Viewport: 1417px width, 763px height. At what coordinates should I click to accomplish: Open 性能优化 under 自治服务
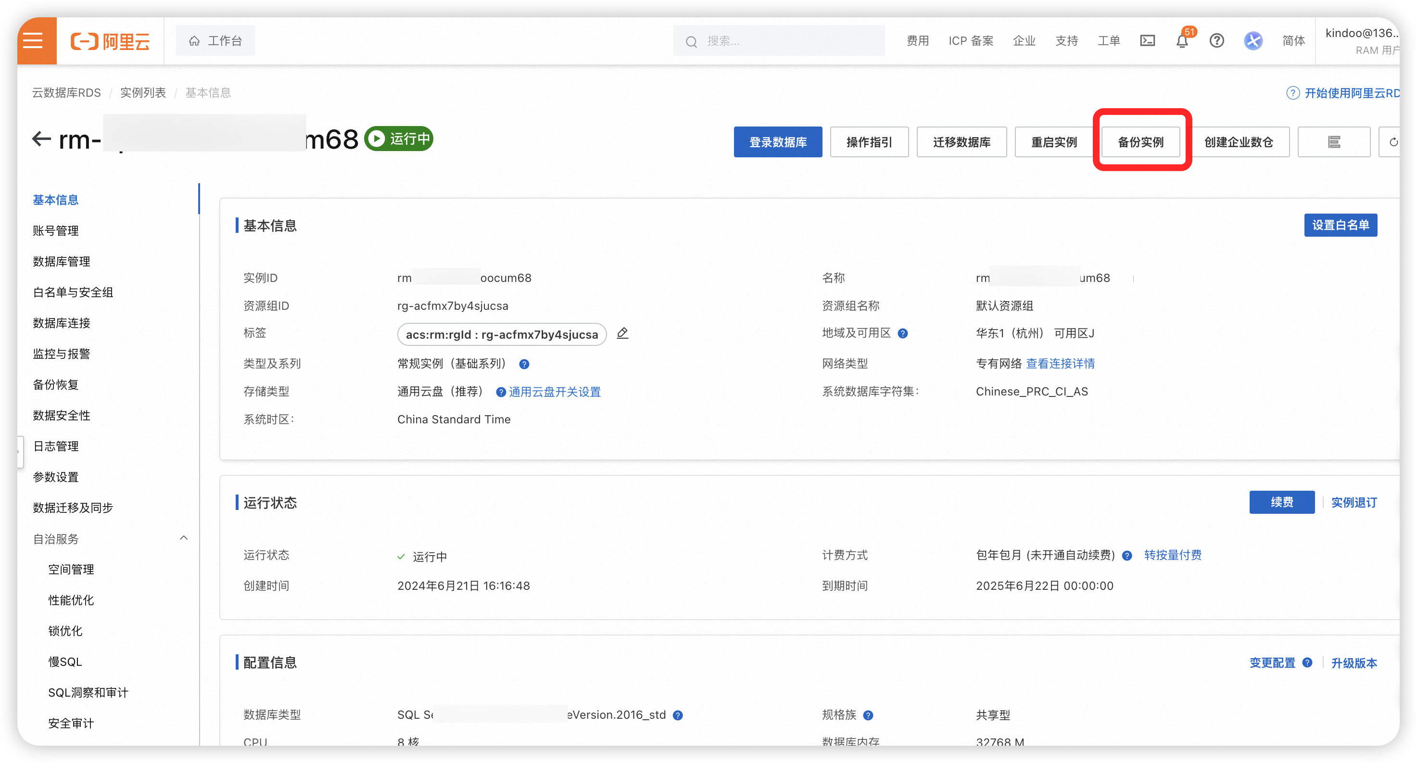(71, 600)
